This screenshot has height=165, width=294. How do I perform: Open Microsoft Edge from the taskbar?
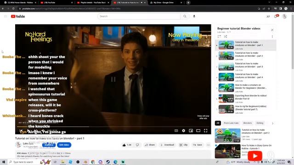point(115,162)
